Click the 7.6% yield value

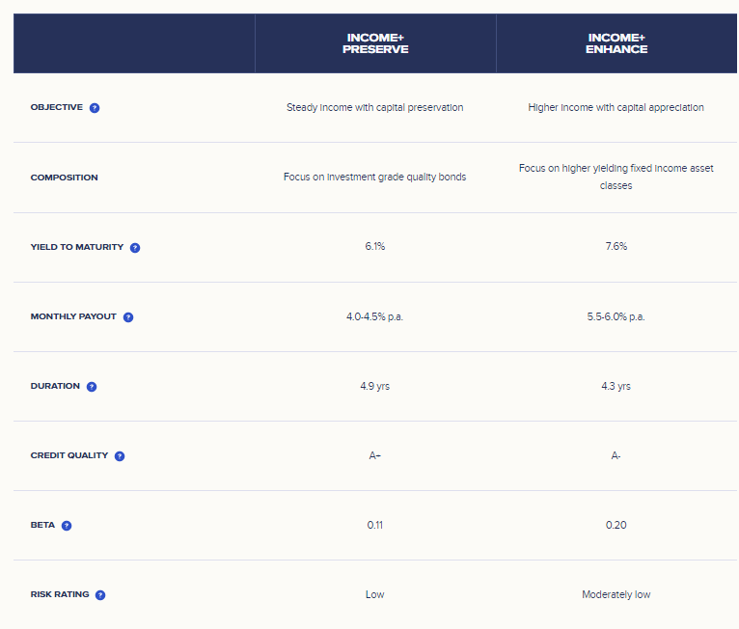coord(616,246)
